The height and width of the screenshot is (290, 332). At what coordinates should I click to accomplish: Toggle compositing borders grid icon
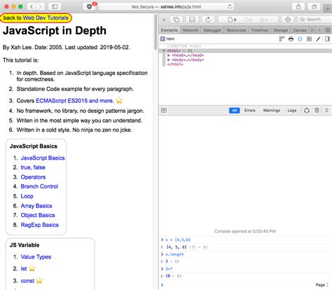click(x=309, y=39)
